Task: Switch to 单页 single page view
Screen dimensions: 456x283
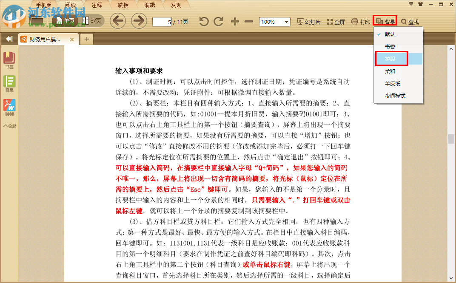Action: pos(67,20)
